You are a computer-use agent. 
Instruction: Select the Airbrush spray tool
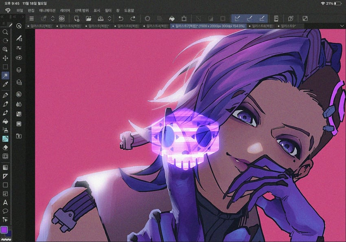tap(5, 130)
